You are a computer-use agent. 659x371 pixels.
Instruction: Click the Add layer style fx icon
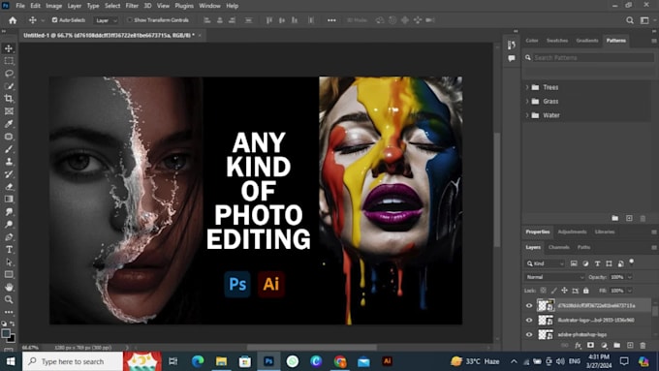(579, 346)
